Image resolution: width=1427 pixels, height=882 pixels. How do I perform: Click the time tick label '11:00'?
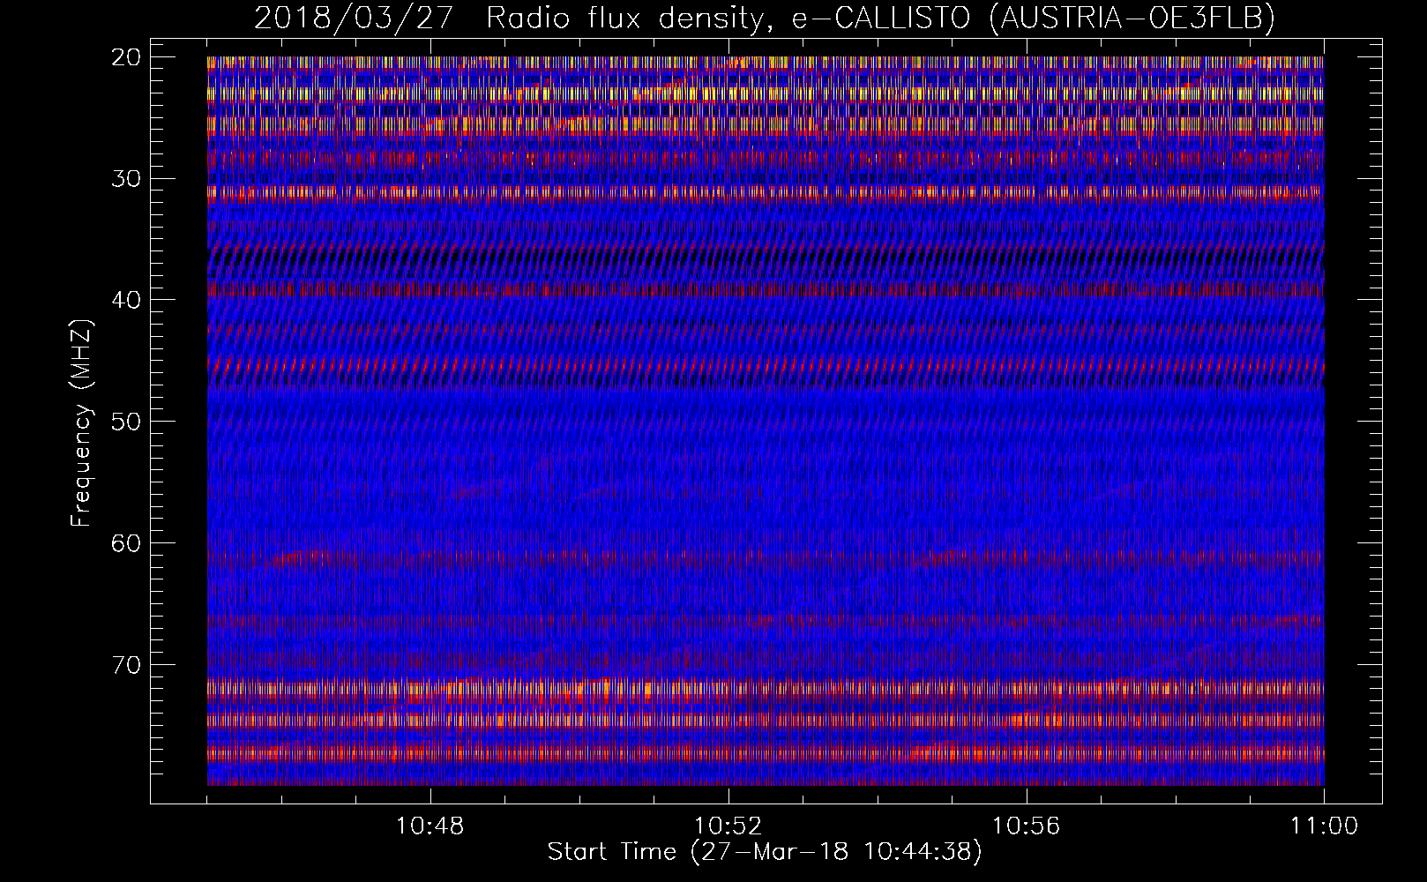pos(1325,826)
